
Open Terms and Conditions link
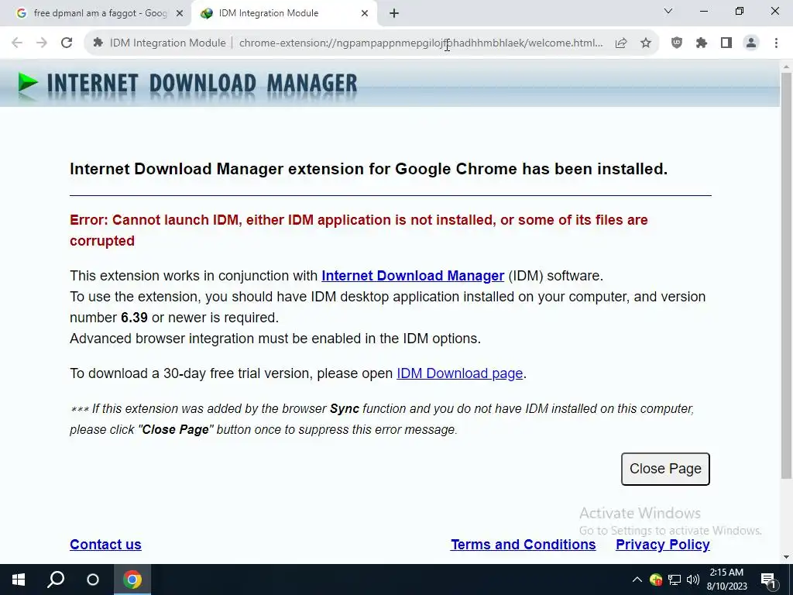tap(523, 545)
